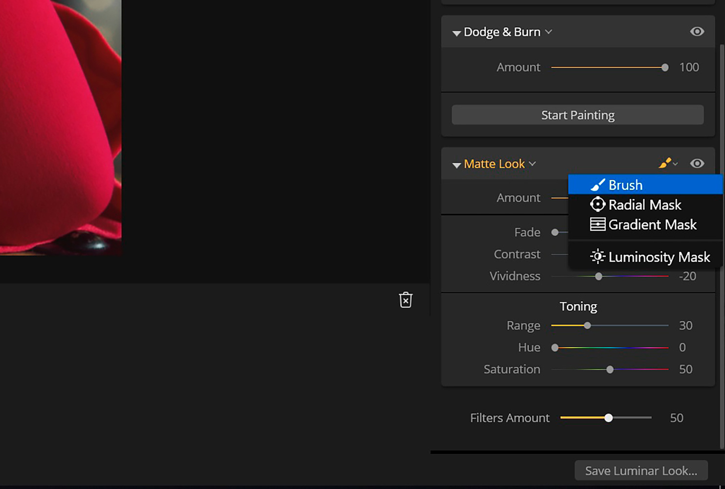Click Dodge & Burn Amount slider handle
This screenshot has width=725, height=489.
pyautogui.click(x=665, y=67)
